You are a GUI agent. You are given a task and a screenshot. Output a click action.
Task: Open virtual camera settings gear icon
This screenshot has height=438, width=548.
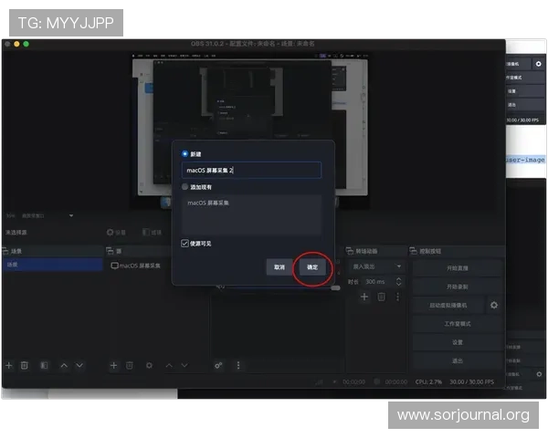coord(494,305)
